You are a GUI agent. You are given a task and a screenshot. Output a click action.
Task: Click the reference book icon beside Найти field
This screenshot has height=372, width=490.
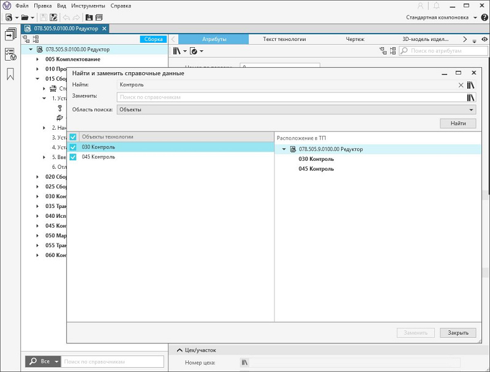(x=471, y=85)
